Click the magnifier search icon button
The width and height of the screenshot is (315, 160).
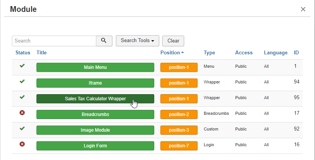pyautogui.click(x=104, y=41)
